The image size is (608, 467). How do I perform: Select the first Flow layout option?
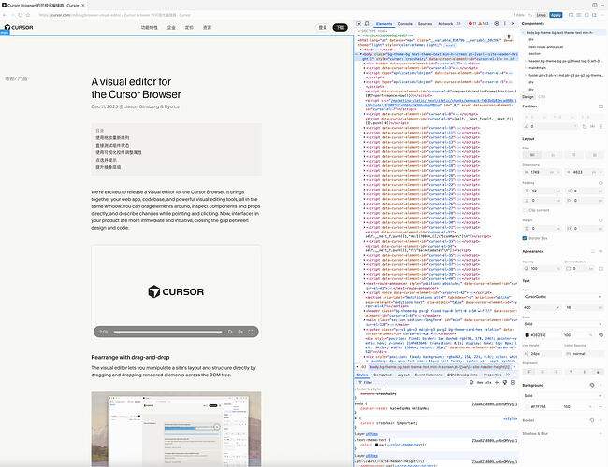point(532,155)
